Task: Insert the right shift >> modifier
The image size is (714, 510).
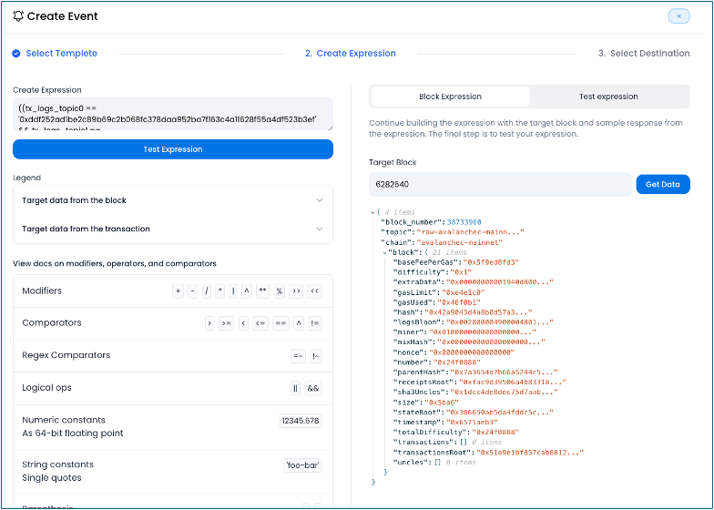Action: tap(297, 291)
